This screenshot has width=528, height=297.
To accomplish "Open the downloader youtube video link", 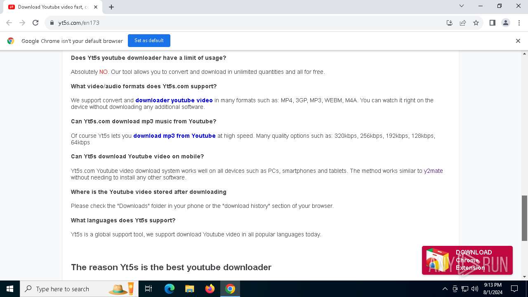I will [x=174, y=100].
